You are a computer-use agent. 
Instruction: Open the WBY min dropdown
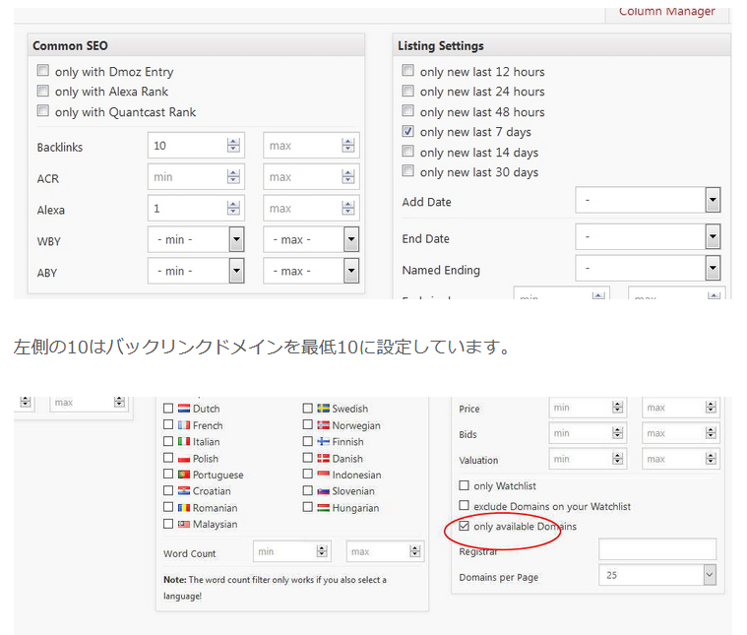coord(236,239)
